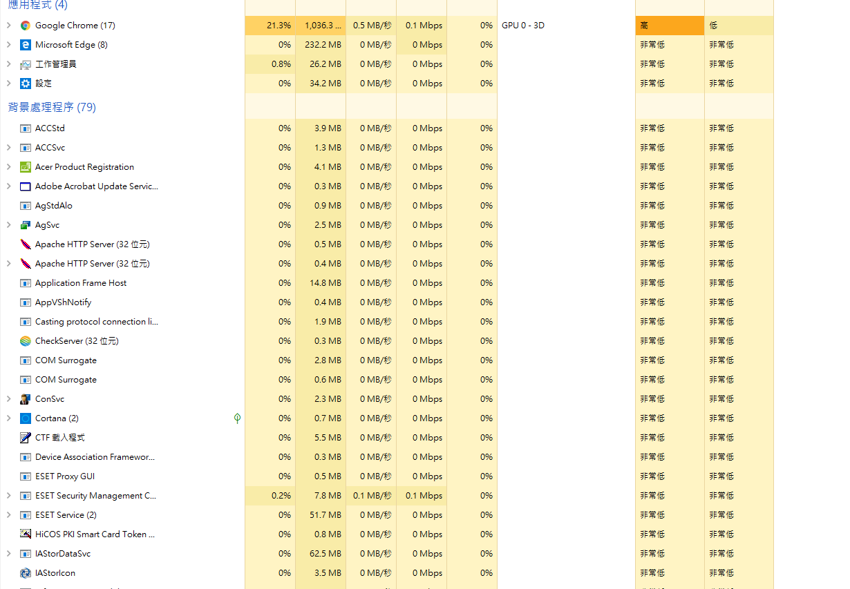Select the 背景處理程序 (79) group header

point(52,108)
